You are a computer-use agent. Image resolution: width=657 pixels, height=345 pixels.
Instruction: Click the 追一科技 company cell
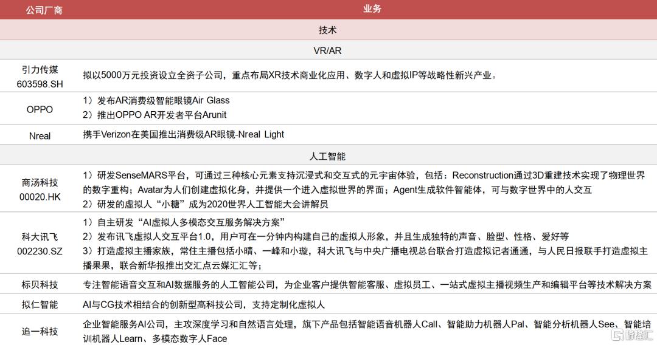tap(40, 331)
